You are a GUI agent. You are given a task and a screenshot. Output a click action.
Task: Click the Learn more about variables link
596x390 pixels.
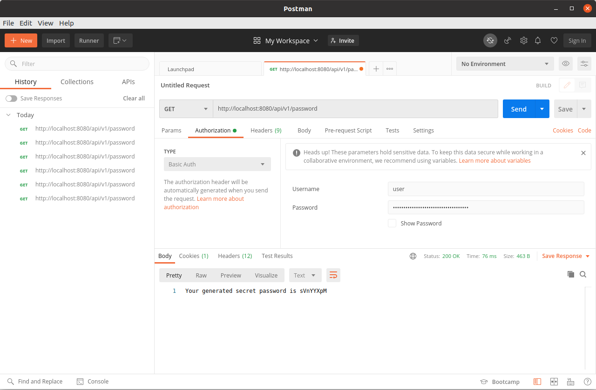494,160
